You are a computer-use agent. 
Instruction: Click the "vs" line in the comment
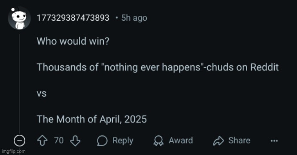(42, 94)
